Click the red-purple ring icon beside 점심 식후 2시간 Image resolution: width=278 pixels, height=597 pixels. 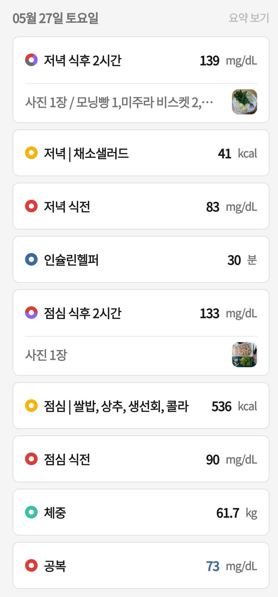click(x=31, y=313)
